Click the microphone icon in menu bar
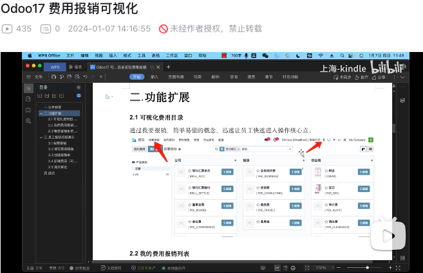The width and height of the screenshot is (423, 273). (246, 55)
